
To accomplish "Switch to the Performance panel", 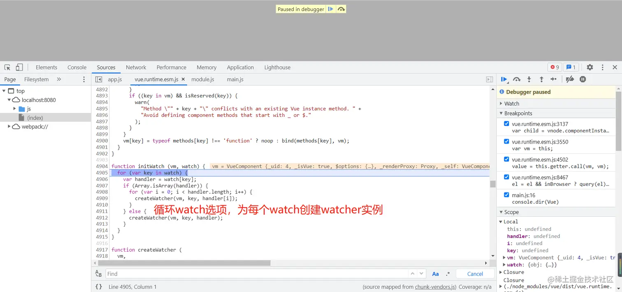I will [x=172, y=67].
